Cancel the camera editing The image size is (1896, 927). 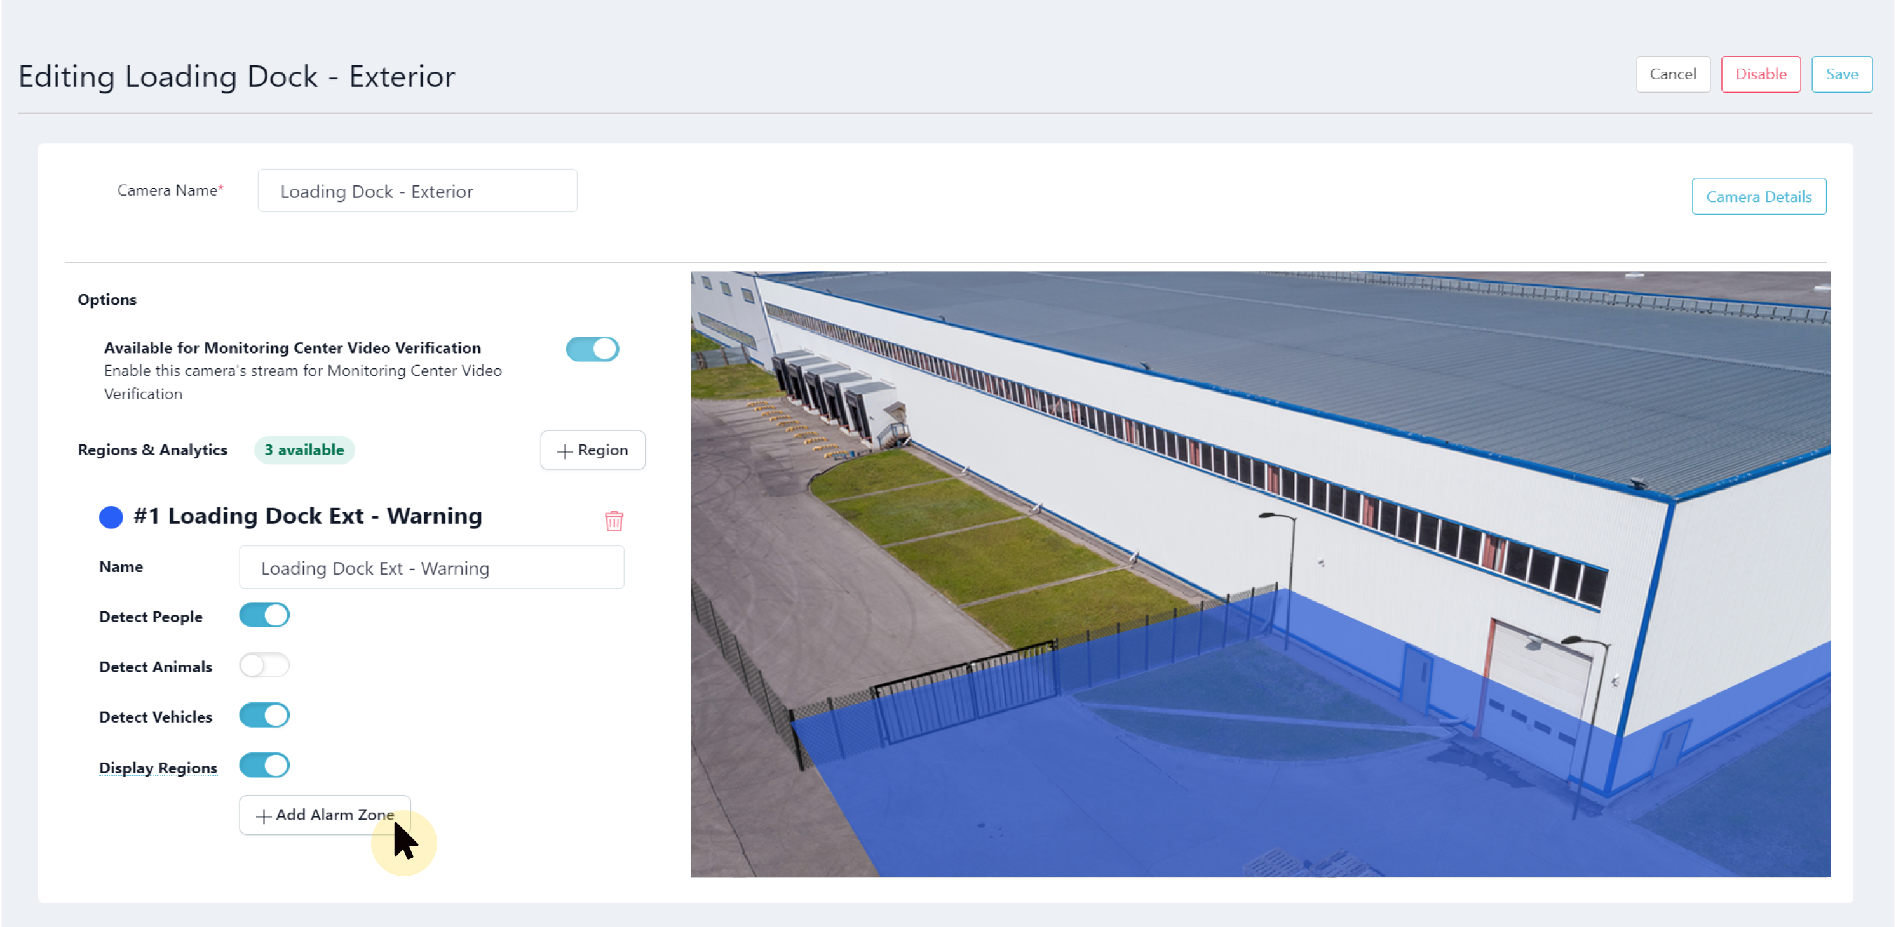click(x=1672, y=74)
